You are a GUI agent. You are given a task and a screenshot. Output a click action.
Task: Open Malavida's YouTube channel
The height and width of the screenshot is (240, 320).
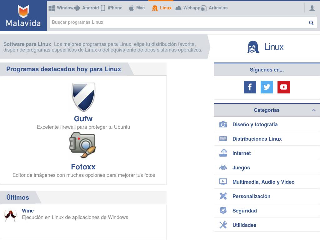pos(284,87)
